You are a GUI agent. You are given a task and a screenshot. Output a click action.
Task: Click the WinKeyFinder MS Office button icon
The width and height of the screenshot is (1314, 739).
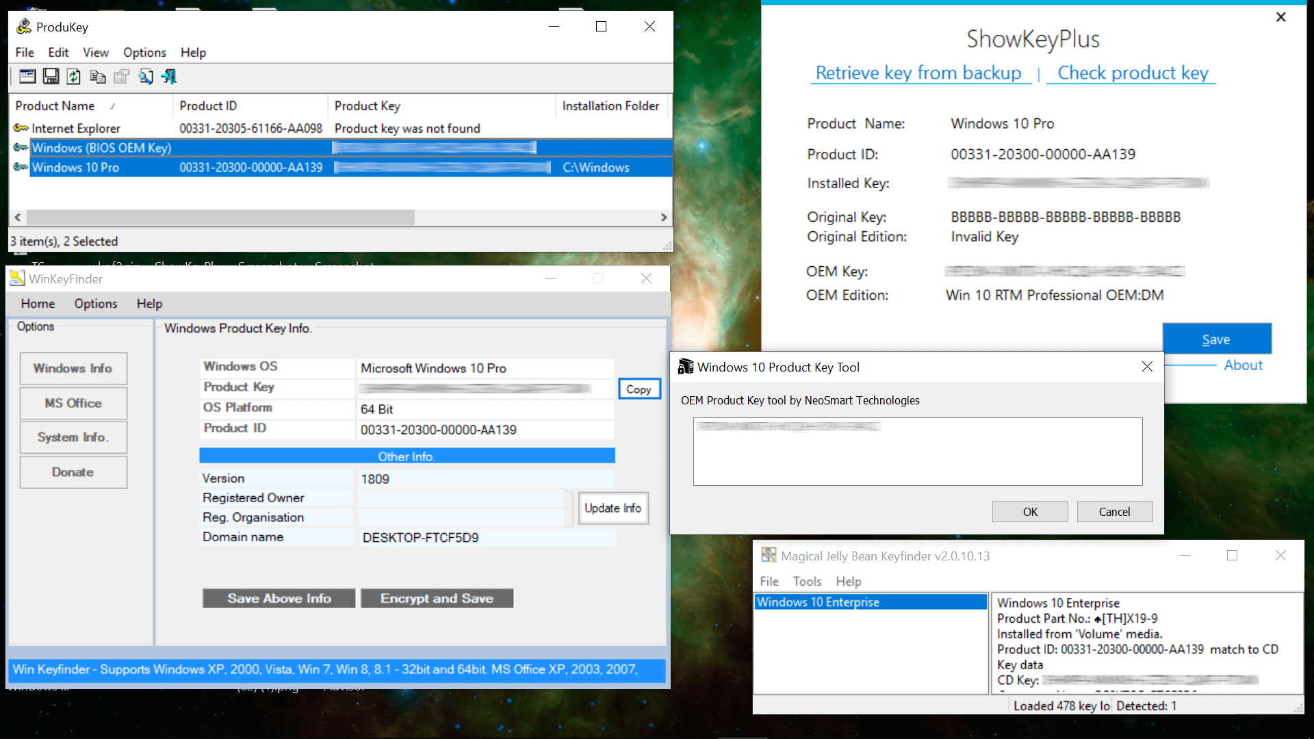point(72,402)
